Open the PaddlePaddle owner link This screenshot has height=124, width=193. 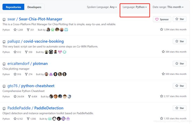[x=19, y=108]
